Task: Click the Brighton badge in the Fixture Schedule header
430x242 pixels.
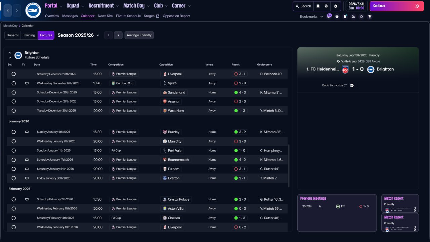Action: [18, 55]
